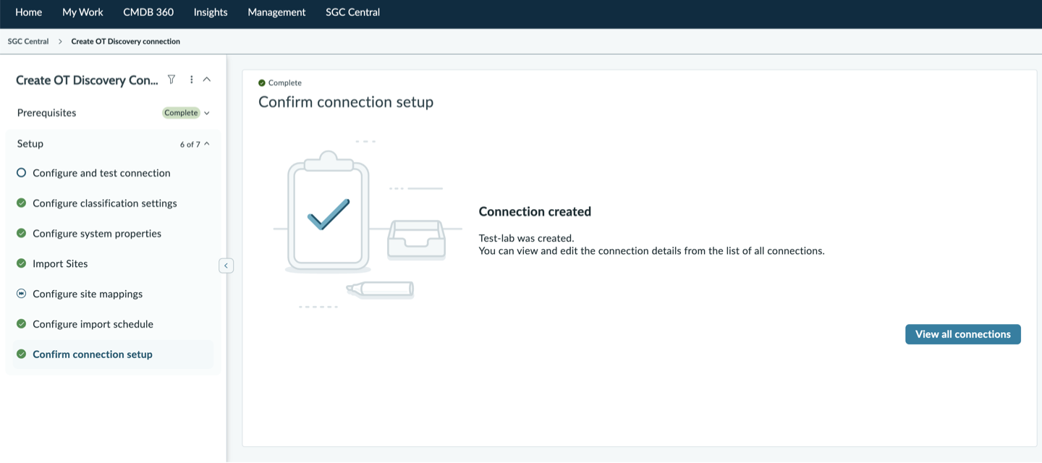This screenshot has height=463, width=1042.
Task: Open the three-dot more options menu
Action: pyautogui.click(x=191, y=80)
